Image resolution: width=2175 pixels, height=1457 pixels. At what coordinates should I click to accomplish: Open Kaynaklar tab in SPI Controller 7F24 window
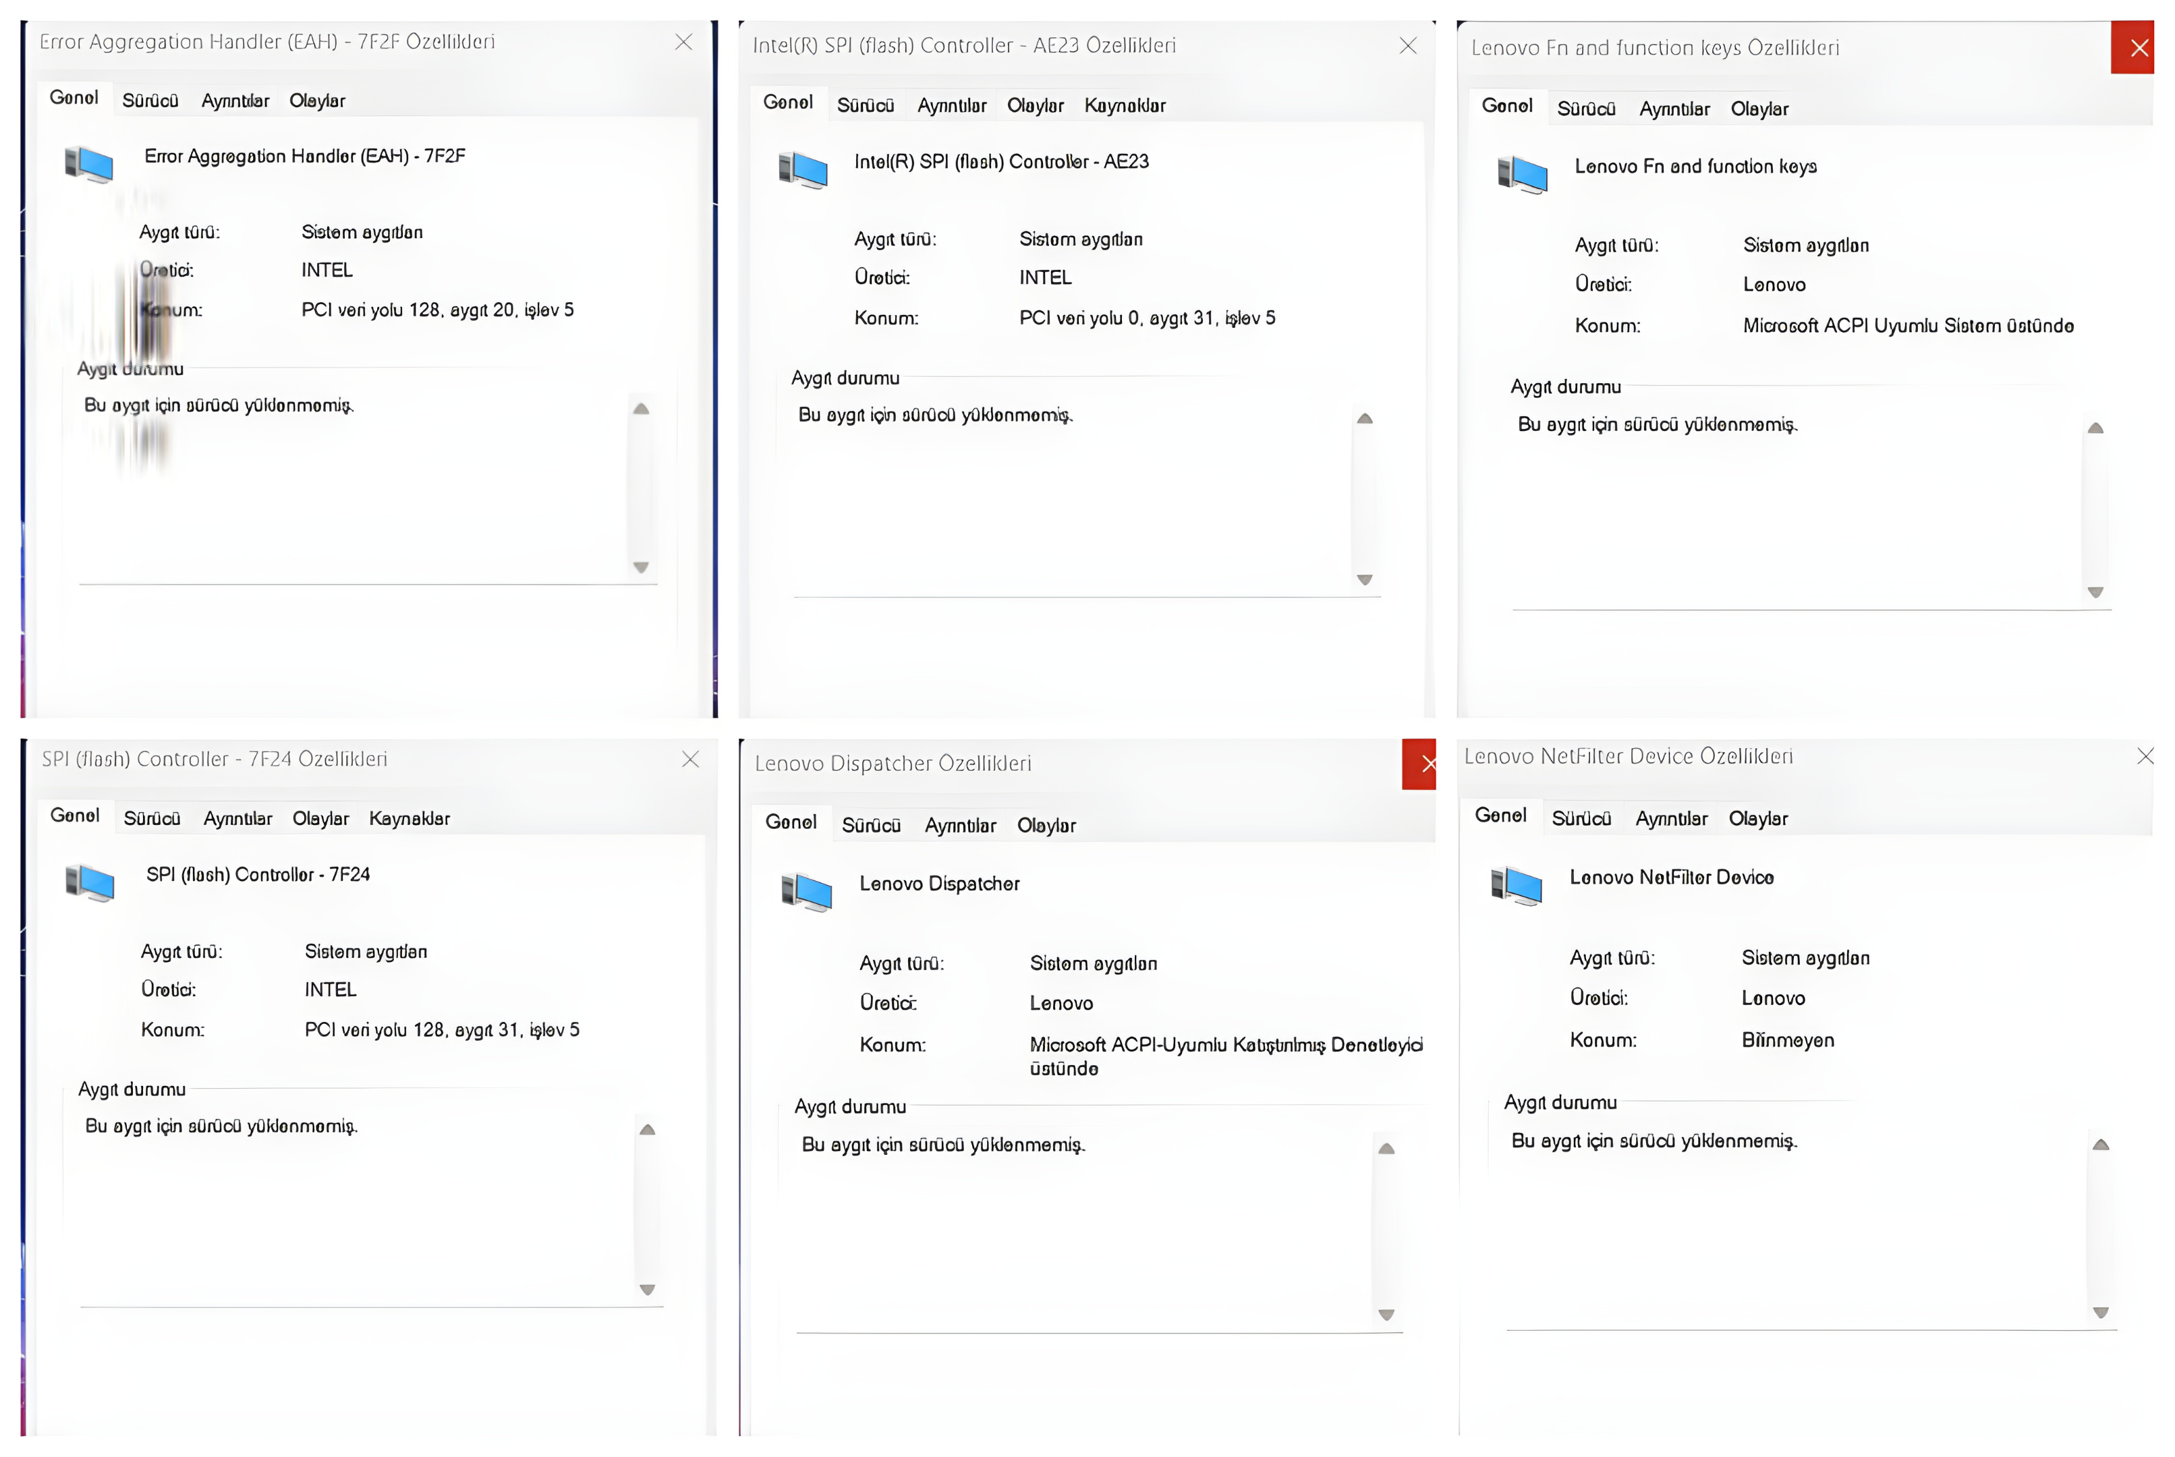(x=409, y=819)
